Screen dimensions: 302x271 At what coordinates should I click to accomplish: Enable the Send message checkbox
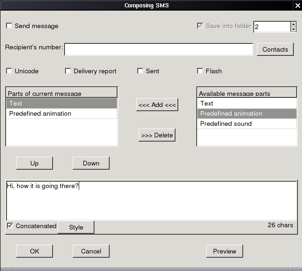pyautogui.click(x=9, y=26)
